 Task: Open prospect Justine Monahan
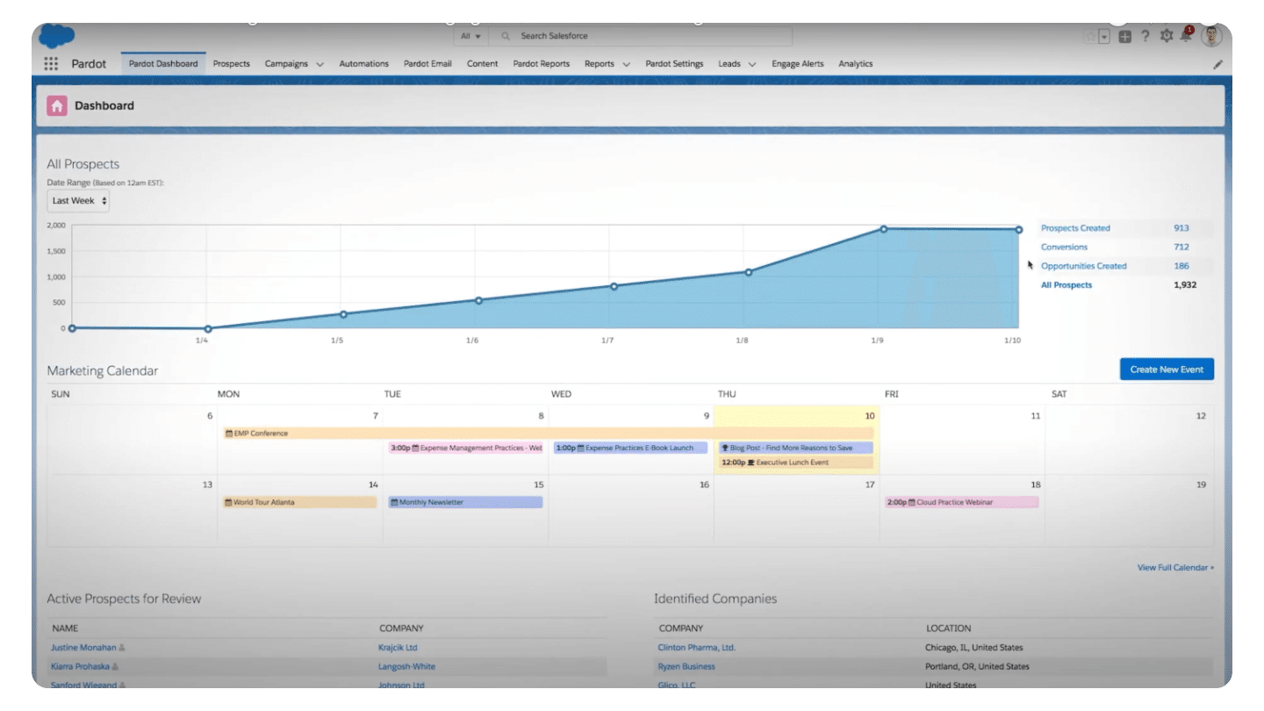83,648
